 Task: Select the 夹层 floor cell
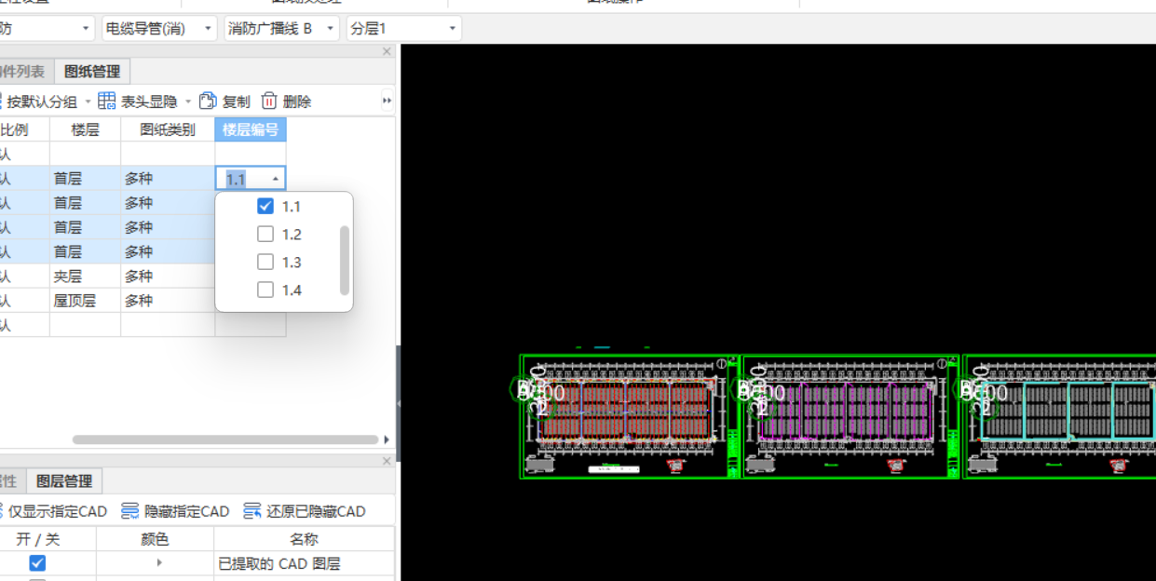click(85, 277)
